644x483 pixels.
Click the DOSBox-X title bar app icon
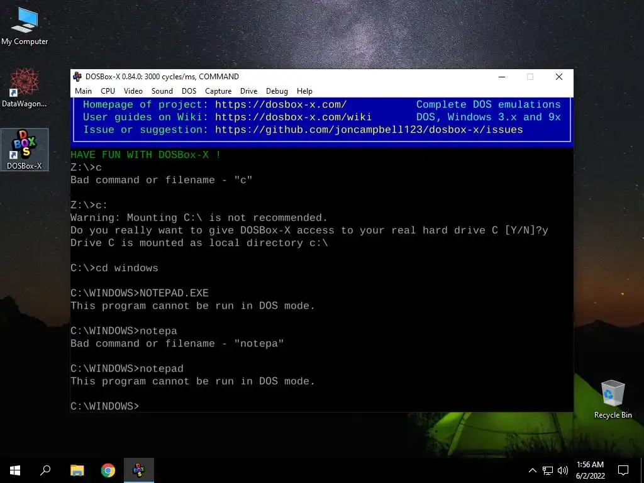coord(77,76)
